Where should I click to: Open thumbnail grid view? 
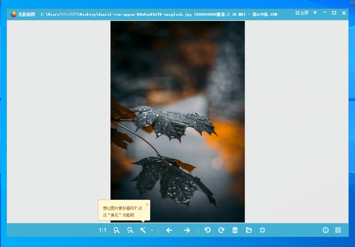pyautogui.click(x=338, y=230)
